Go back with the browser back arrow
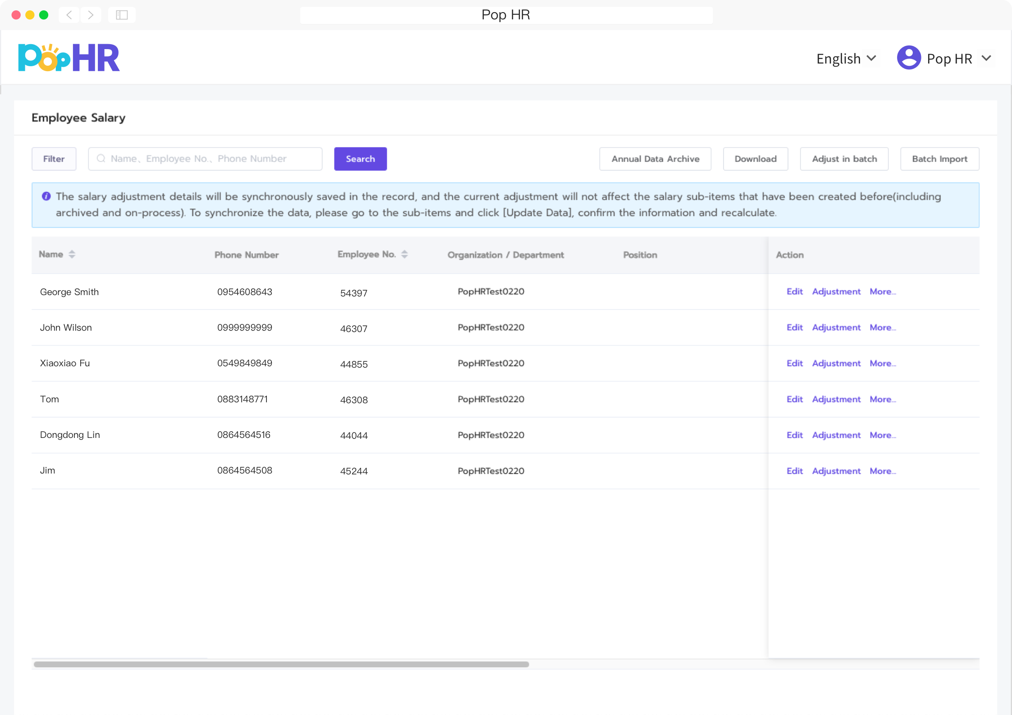This screenshot has height=715, width=1012. point(69,15)
